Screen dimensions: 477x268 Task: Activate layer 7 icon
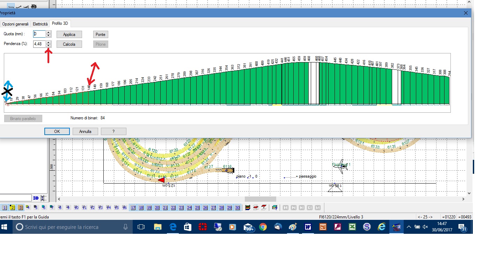pos(52,208)
